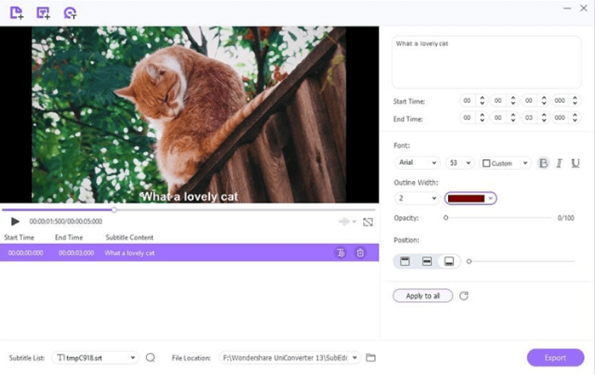Open the Arial font family dropdown
The width and height of the screenshot is (595, 375).
click(x=417, y=162)
